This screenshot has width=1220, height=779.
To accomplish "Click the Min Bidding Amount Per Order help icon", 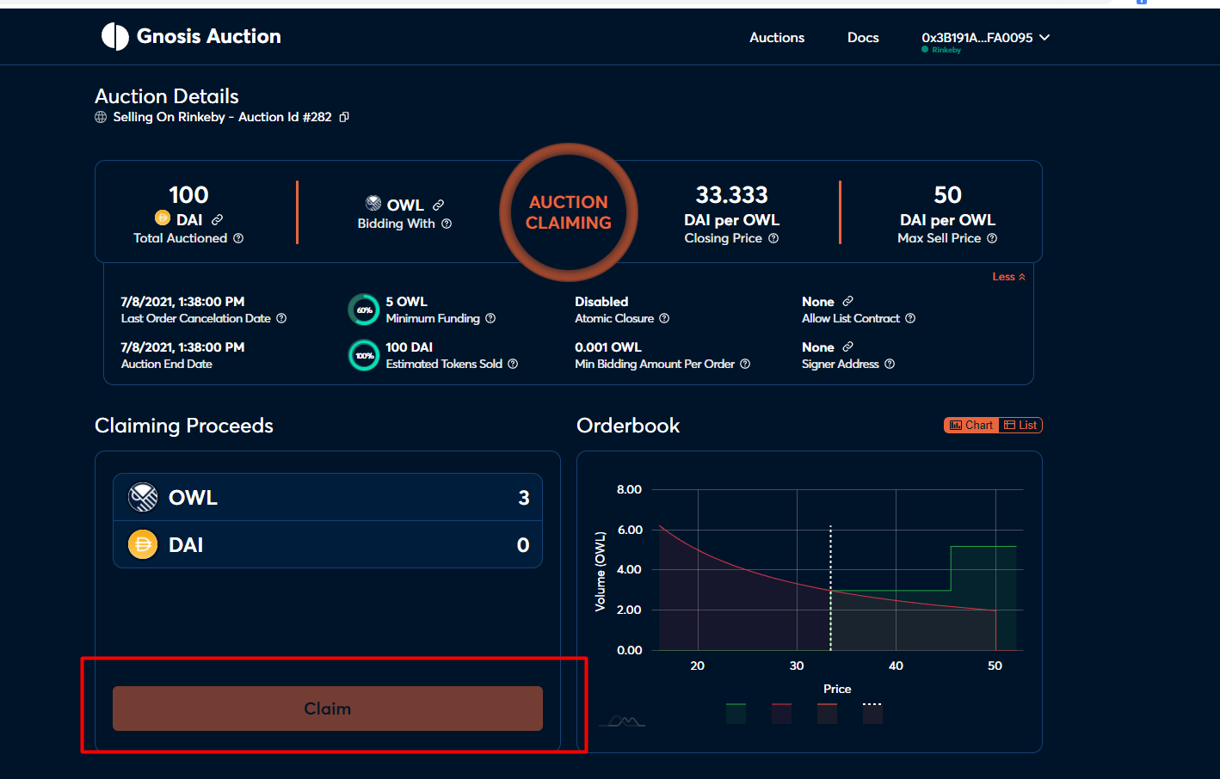I will point(745,364).
